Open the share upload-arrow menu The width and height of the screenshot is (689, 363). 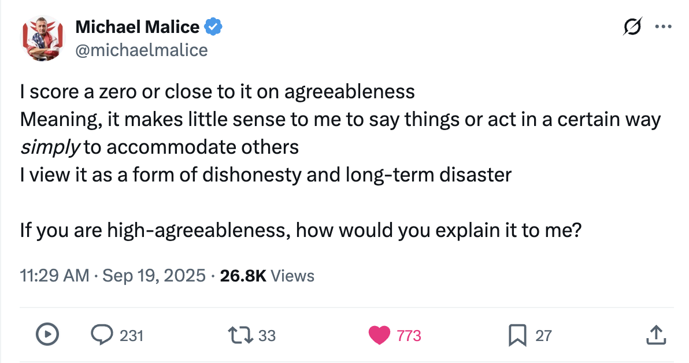(x=655, y=335)
